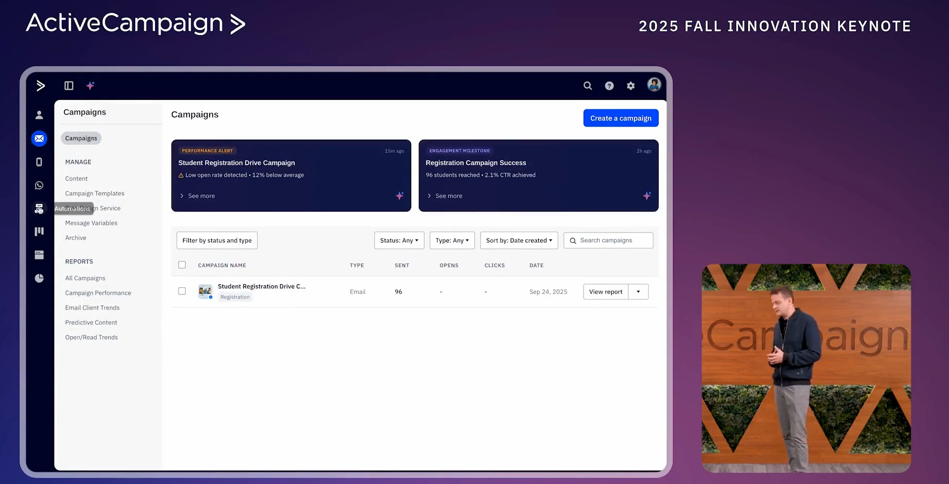Click the Campaigns envelope icon in sidebar
The image size is (949, 484).
point(39,139)
